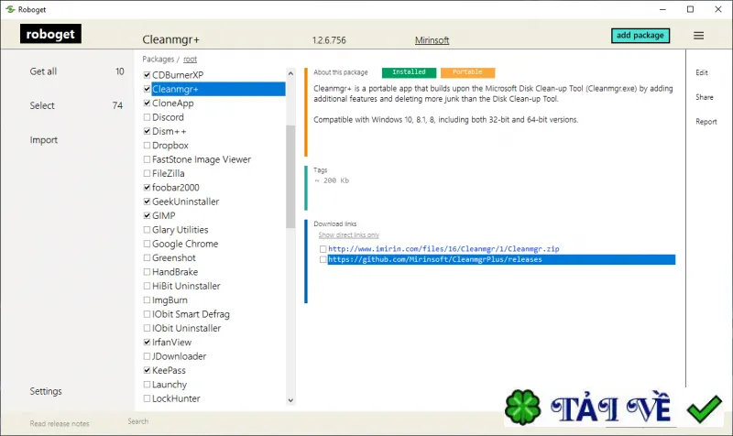Open Settings in the sidebar
The image size is (733, 436).
coord(46,391)
